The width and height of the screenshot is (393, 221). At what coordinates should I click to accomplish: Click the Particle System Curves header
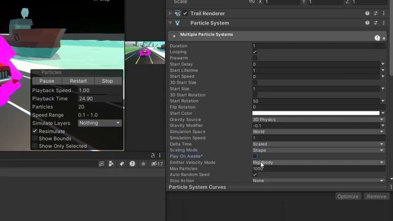pyautogui.click(x=198, y=187)
